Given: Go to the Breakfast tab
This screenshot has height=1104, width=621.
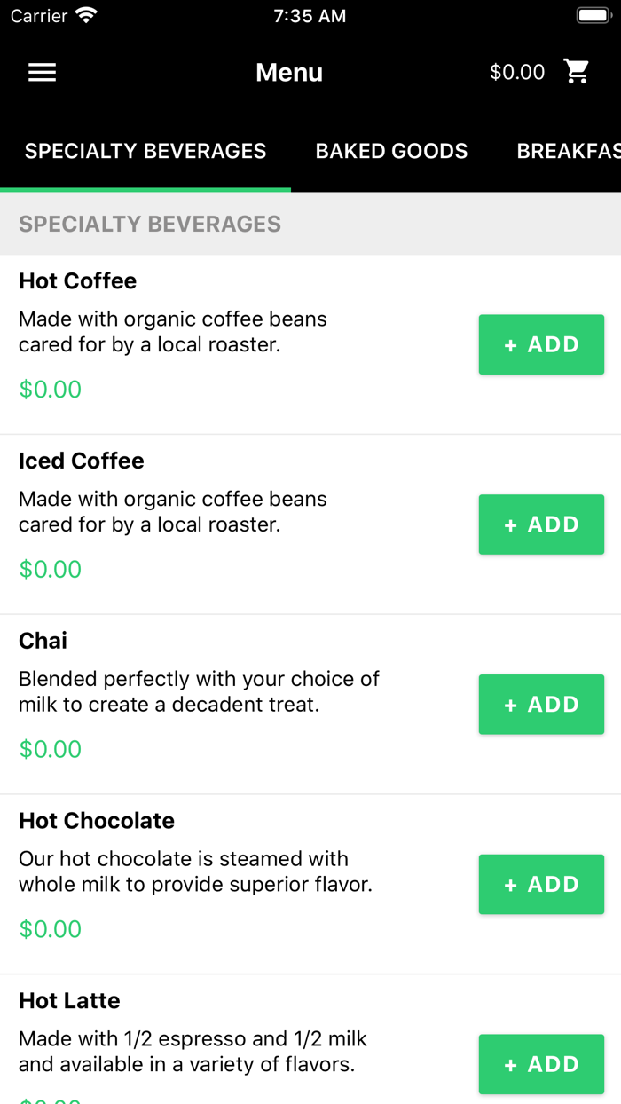Looking at the screenshot, I should [568, 151].
